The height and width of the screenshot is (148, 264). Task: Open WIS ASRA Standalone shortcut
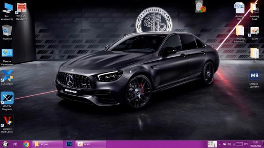tap(21, 12)
